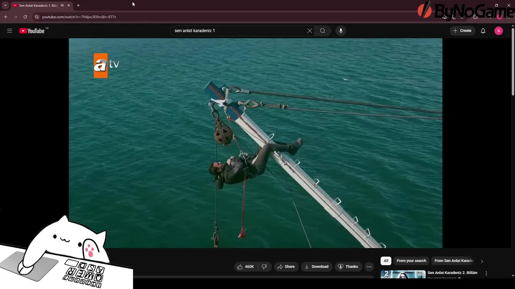The height and width of the screenshot is (289, 515).
Task: Share the video
Action: click(x=286, y=267)
